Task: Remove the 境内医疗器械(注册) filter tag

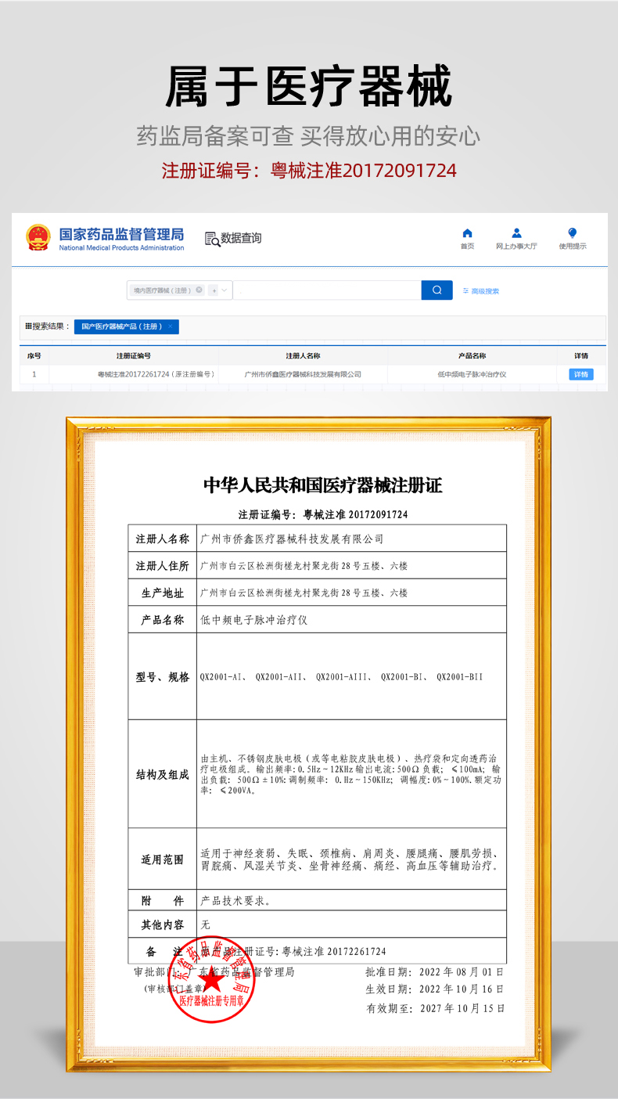Action: point(199,290)
